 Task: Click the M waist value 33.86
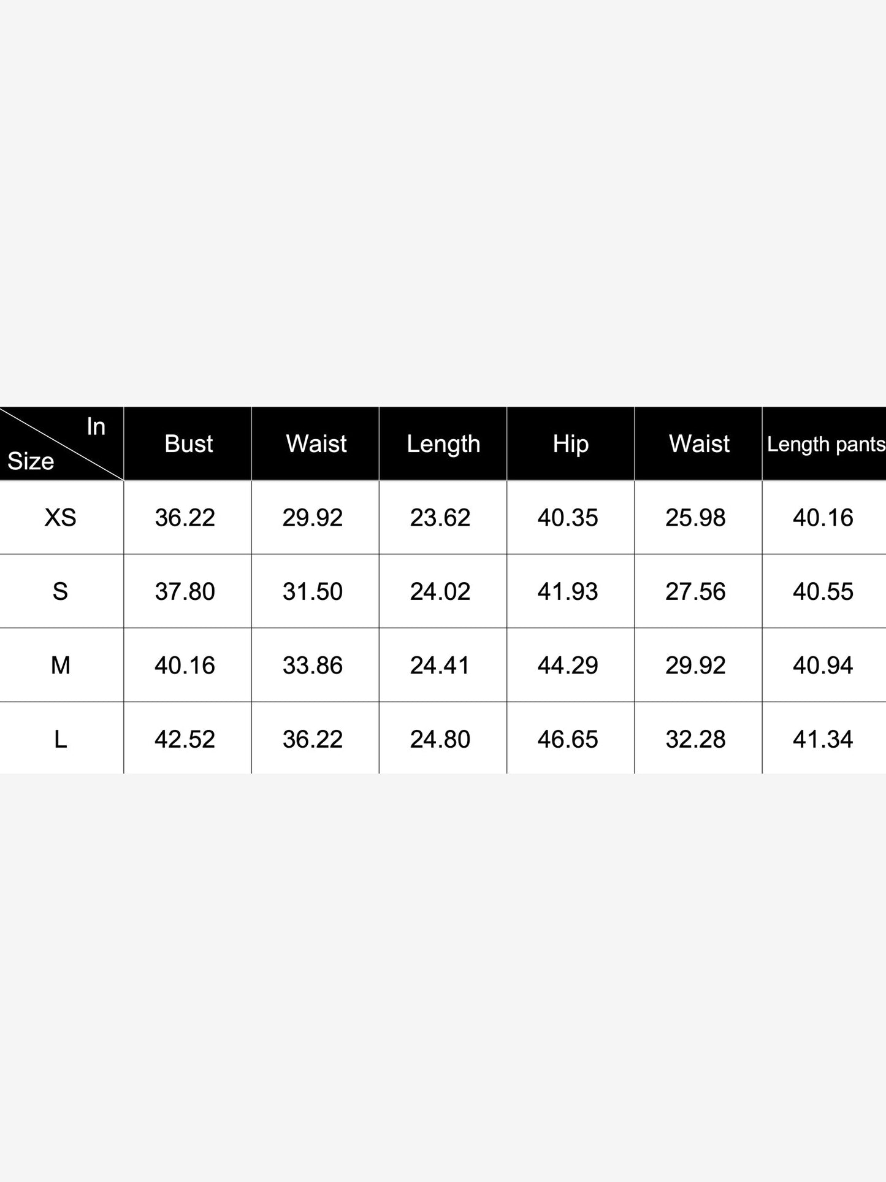pyautogui.click(x=313, y=665)
